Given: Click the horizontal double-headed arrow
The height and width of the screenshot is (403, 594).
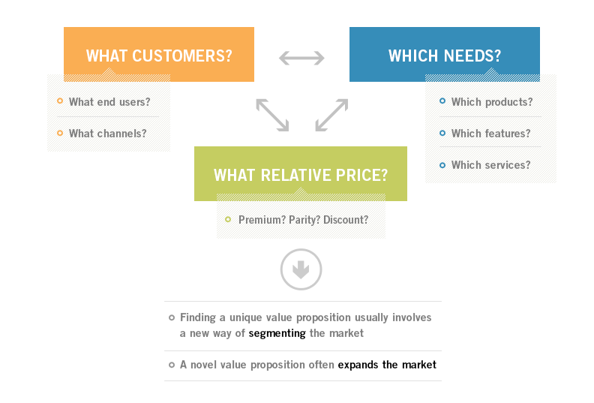Looking at the screenshot, I should tap(301, 58).
